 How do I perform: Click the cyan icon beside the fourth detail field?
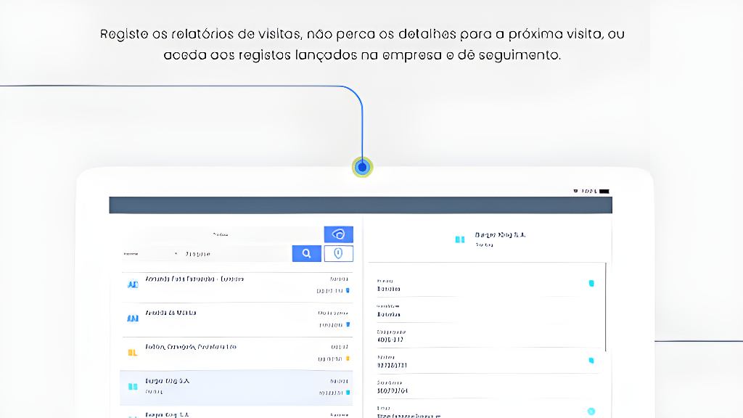pos(591,361)
